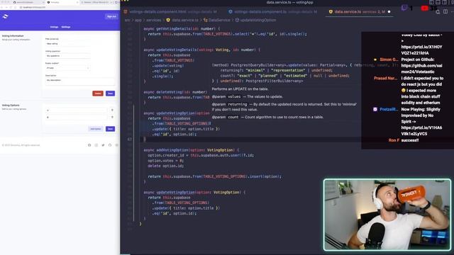This screenshot has height=255, width=454.
Task: Save the voting options section
Action: pyautogui.click(x=111, y=129)
